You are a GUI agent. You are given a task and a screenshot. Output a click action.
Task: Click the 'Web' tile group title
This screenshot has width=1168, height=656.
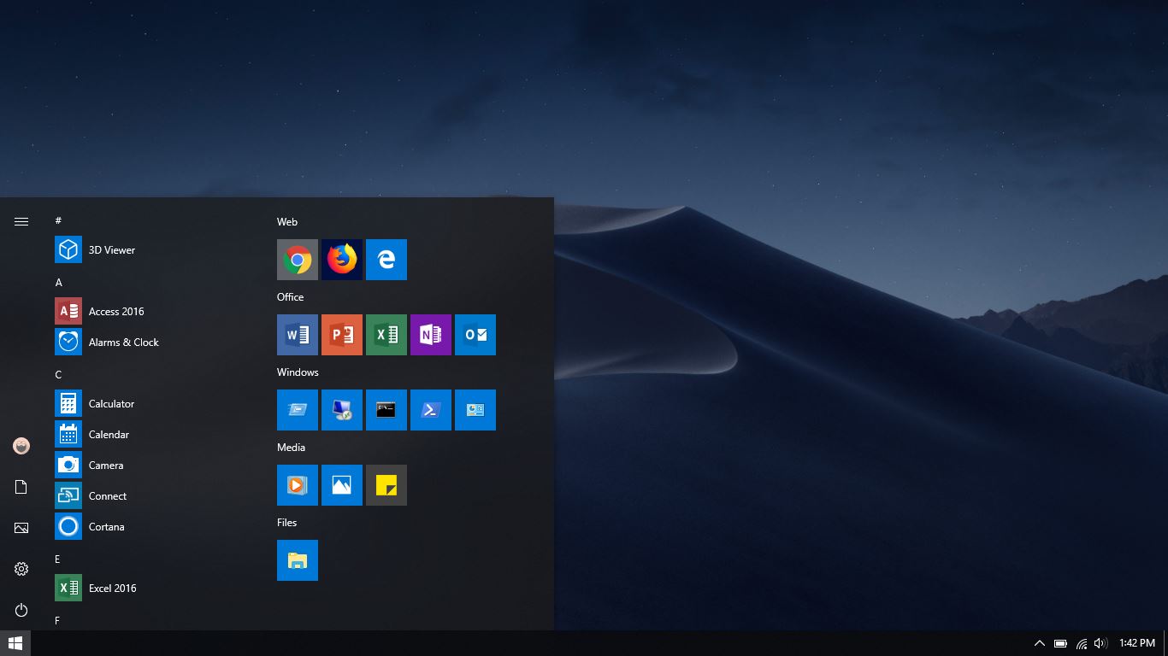(x=287, y=222)
